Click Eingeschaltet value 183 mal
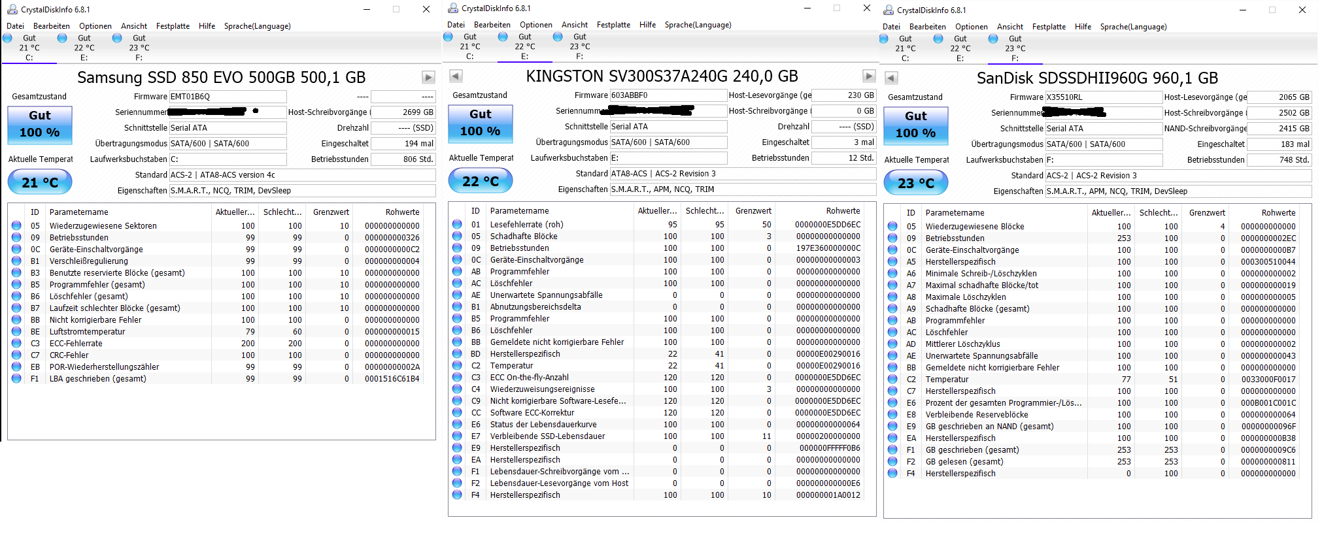Image resolution: width=1322 pixels, height=537 pixels. (x=1280, y=144)
